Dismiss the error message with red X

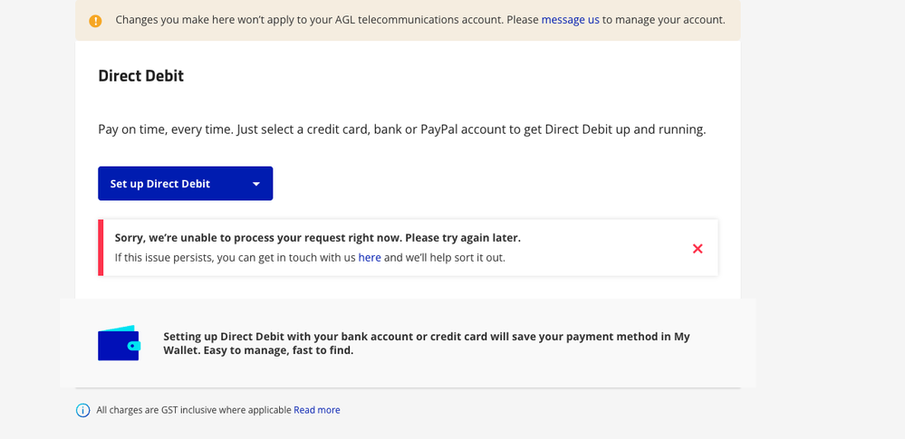(x=698, y=248)
